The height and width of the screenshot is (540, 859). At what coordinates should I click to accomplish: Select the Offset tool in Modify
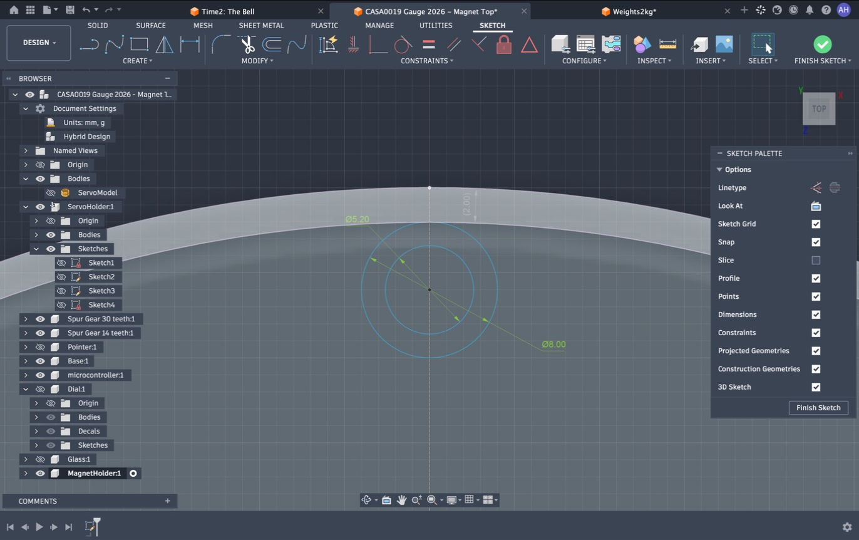(271, 44)
